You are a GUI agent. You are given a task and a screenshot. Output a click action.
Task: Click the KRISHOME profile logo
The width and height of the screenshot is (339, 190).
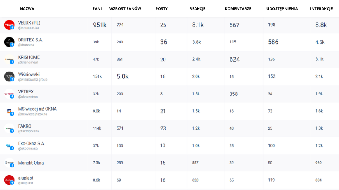(x=9, y=59)
